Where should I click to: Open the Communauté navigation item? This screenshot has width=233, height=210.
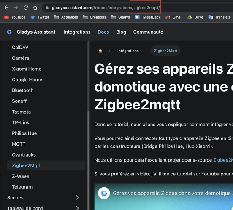point(148,32)
